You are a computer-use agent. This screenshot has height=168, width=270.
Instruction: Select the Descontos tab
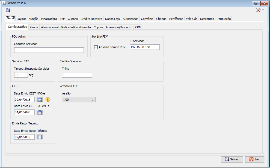coord(207,19)
